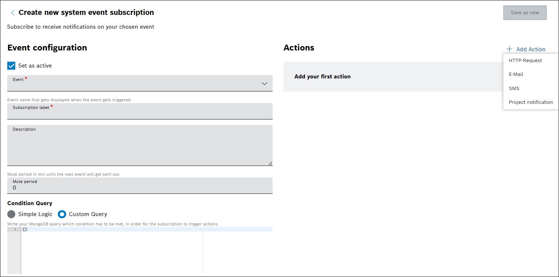The height and width of the screenshot is (277, 559).
Task: Pick SMS from the action menu
Action: click(x=514, y=89)
